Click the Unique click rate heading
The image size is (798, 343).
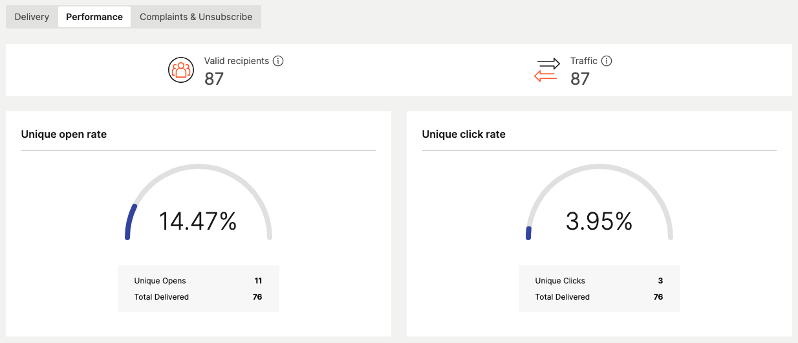(464, 135)
